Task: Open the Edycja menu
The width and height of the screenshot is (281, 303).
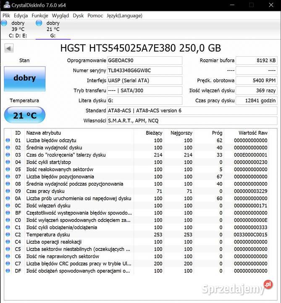Action: [x=21, y=16]
